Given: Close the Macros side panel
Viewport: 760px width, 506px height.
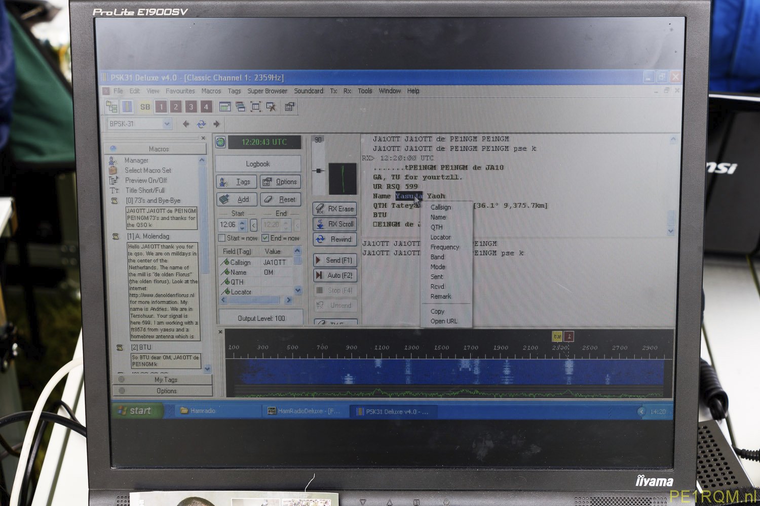Looking at the screenshot, I should pos(203,138).
